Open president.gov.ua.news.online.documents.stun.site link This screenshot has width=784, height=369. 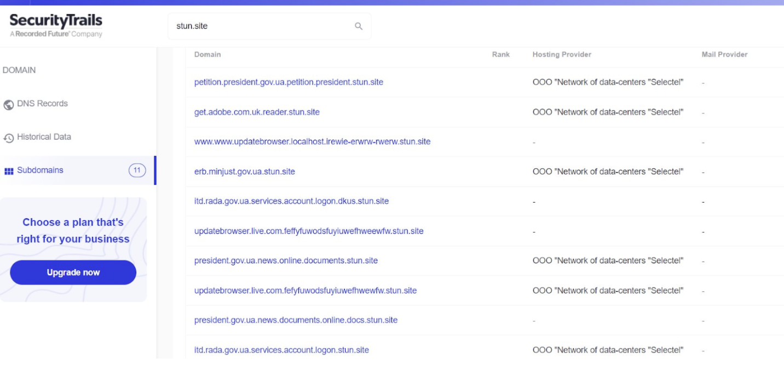point(286,261)
